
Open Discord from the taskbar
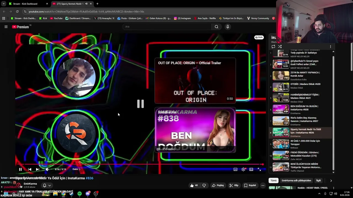point(88,194)
